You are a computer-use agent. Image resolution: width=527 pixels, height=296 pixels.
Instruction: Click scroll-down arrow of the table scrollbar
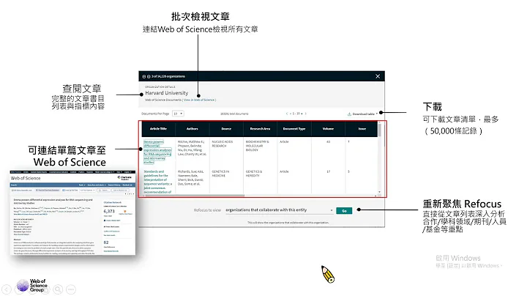pos(379,192)
